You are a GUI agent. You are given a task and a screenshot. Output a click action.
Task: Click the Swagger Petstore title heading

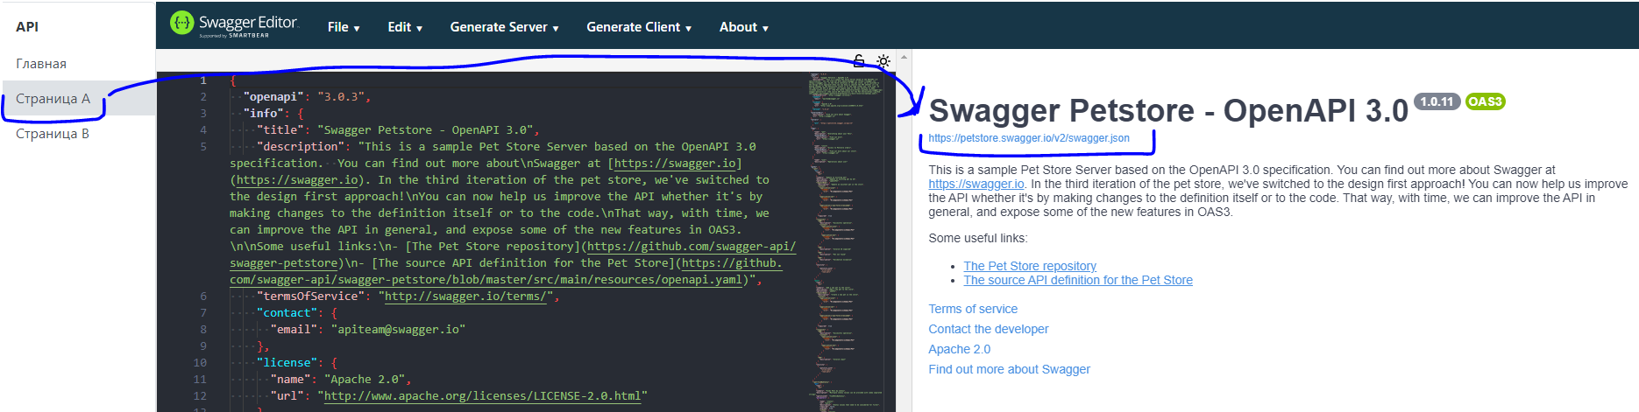coord(1168,111)
